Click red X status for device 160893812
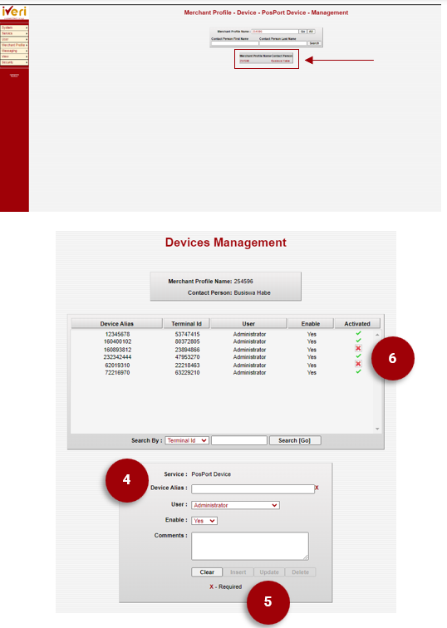Screen dimensions: 447x628 pos(358,348)
